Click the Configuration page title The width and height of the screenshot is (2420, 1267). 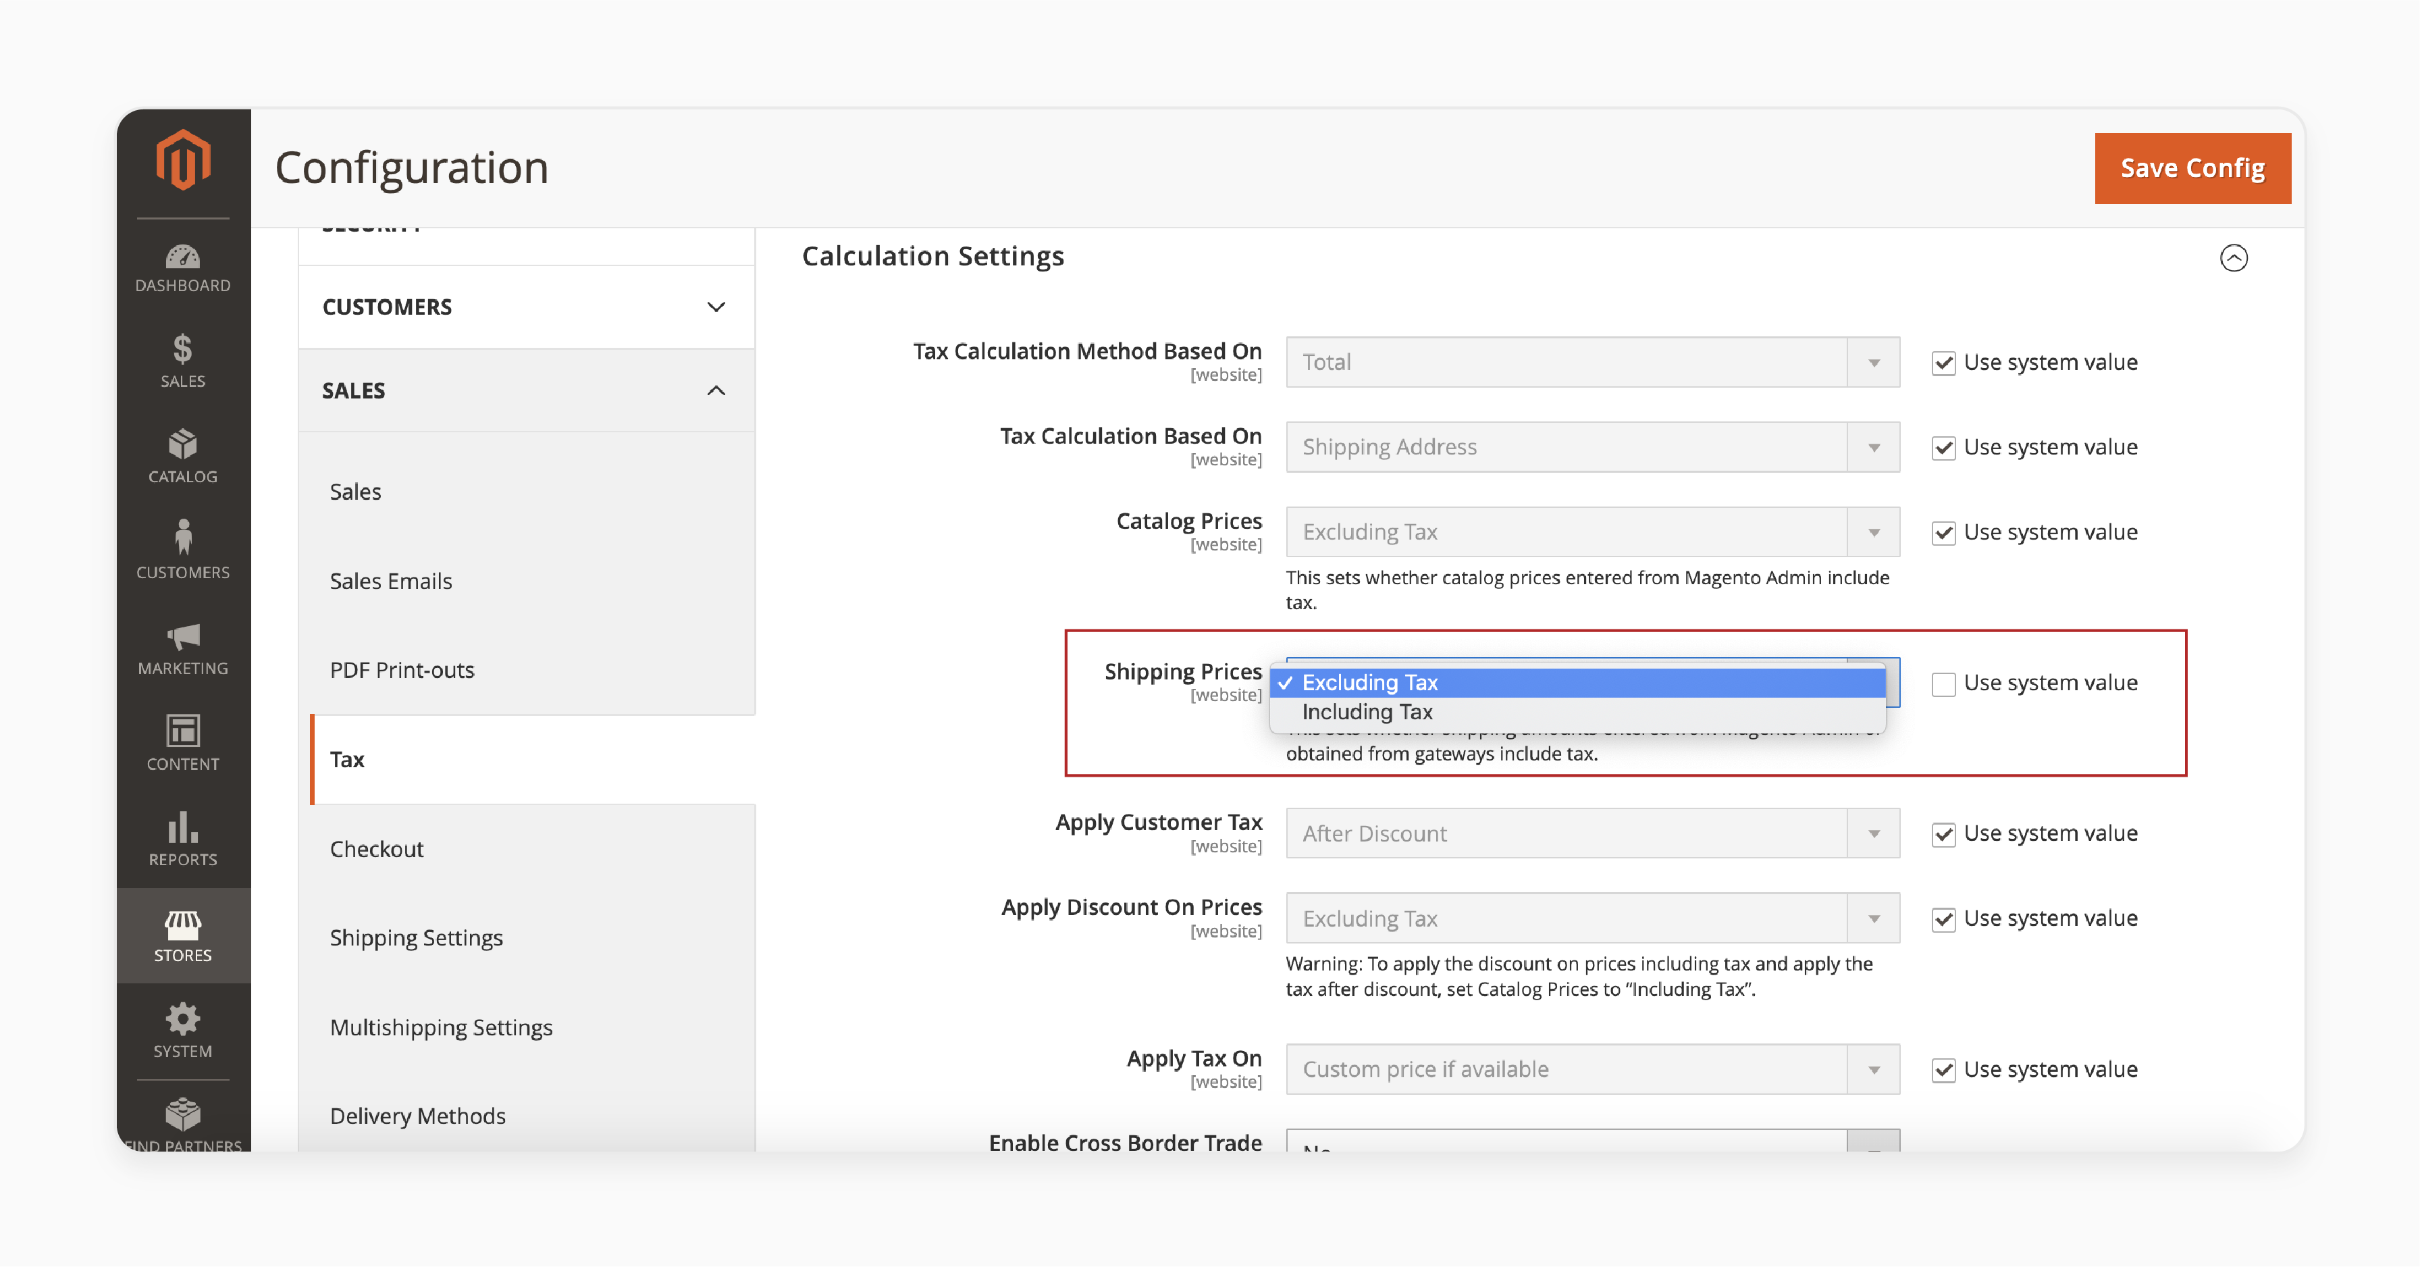(x=411, y=168)
